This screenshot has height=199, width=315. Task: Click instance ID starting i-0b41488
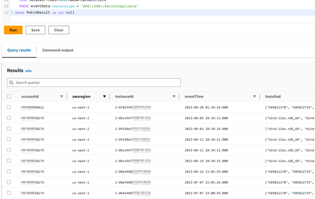click(x=133, y=193)
